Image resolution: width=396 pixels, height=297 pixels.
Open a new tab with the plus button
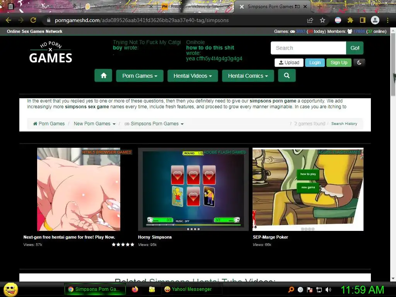pyautogui.click(x=319, y=7)
